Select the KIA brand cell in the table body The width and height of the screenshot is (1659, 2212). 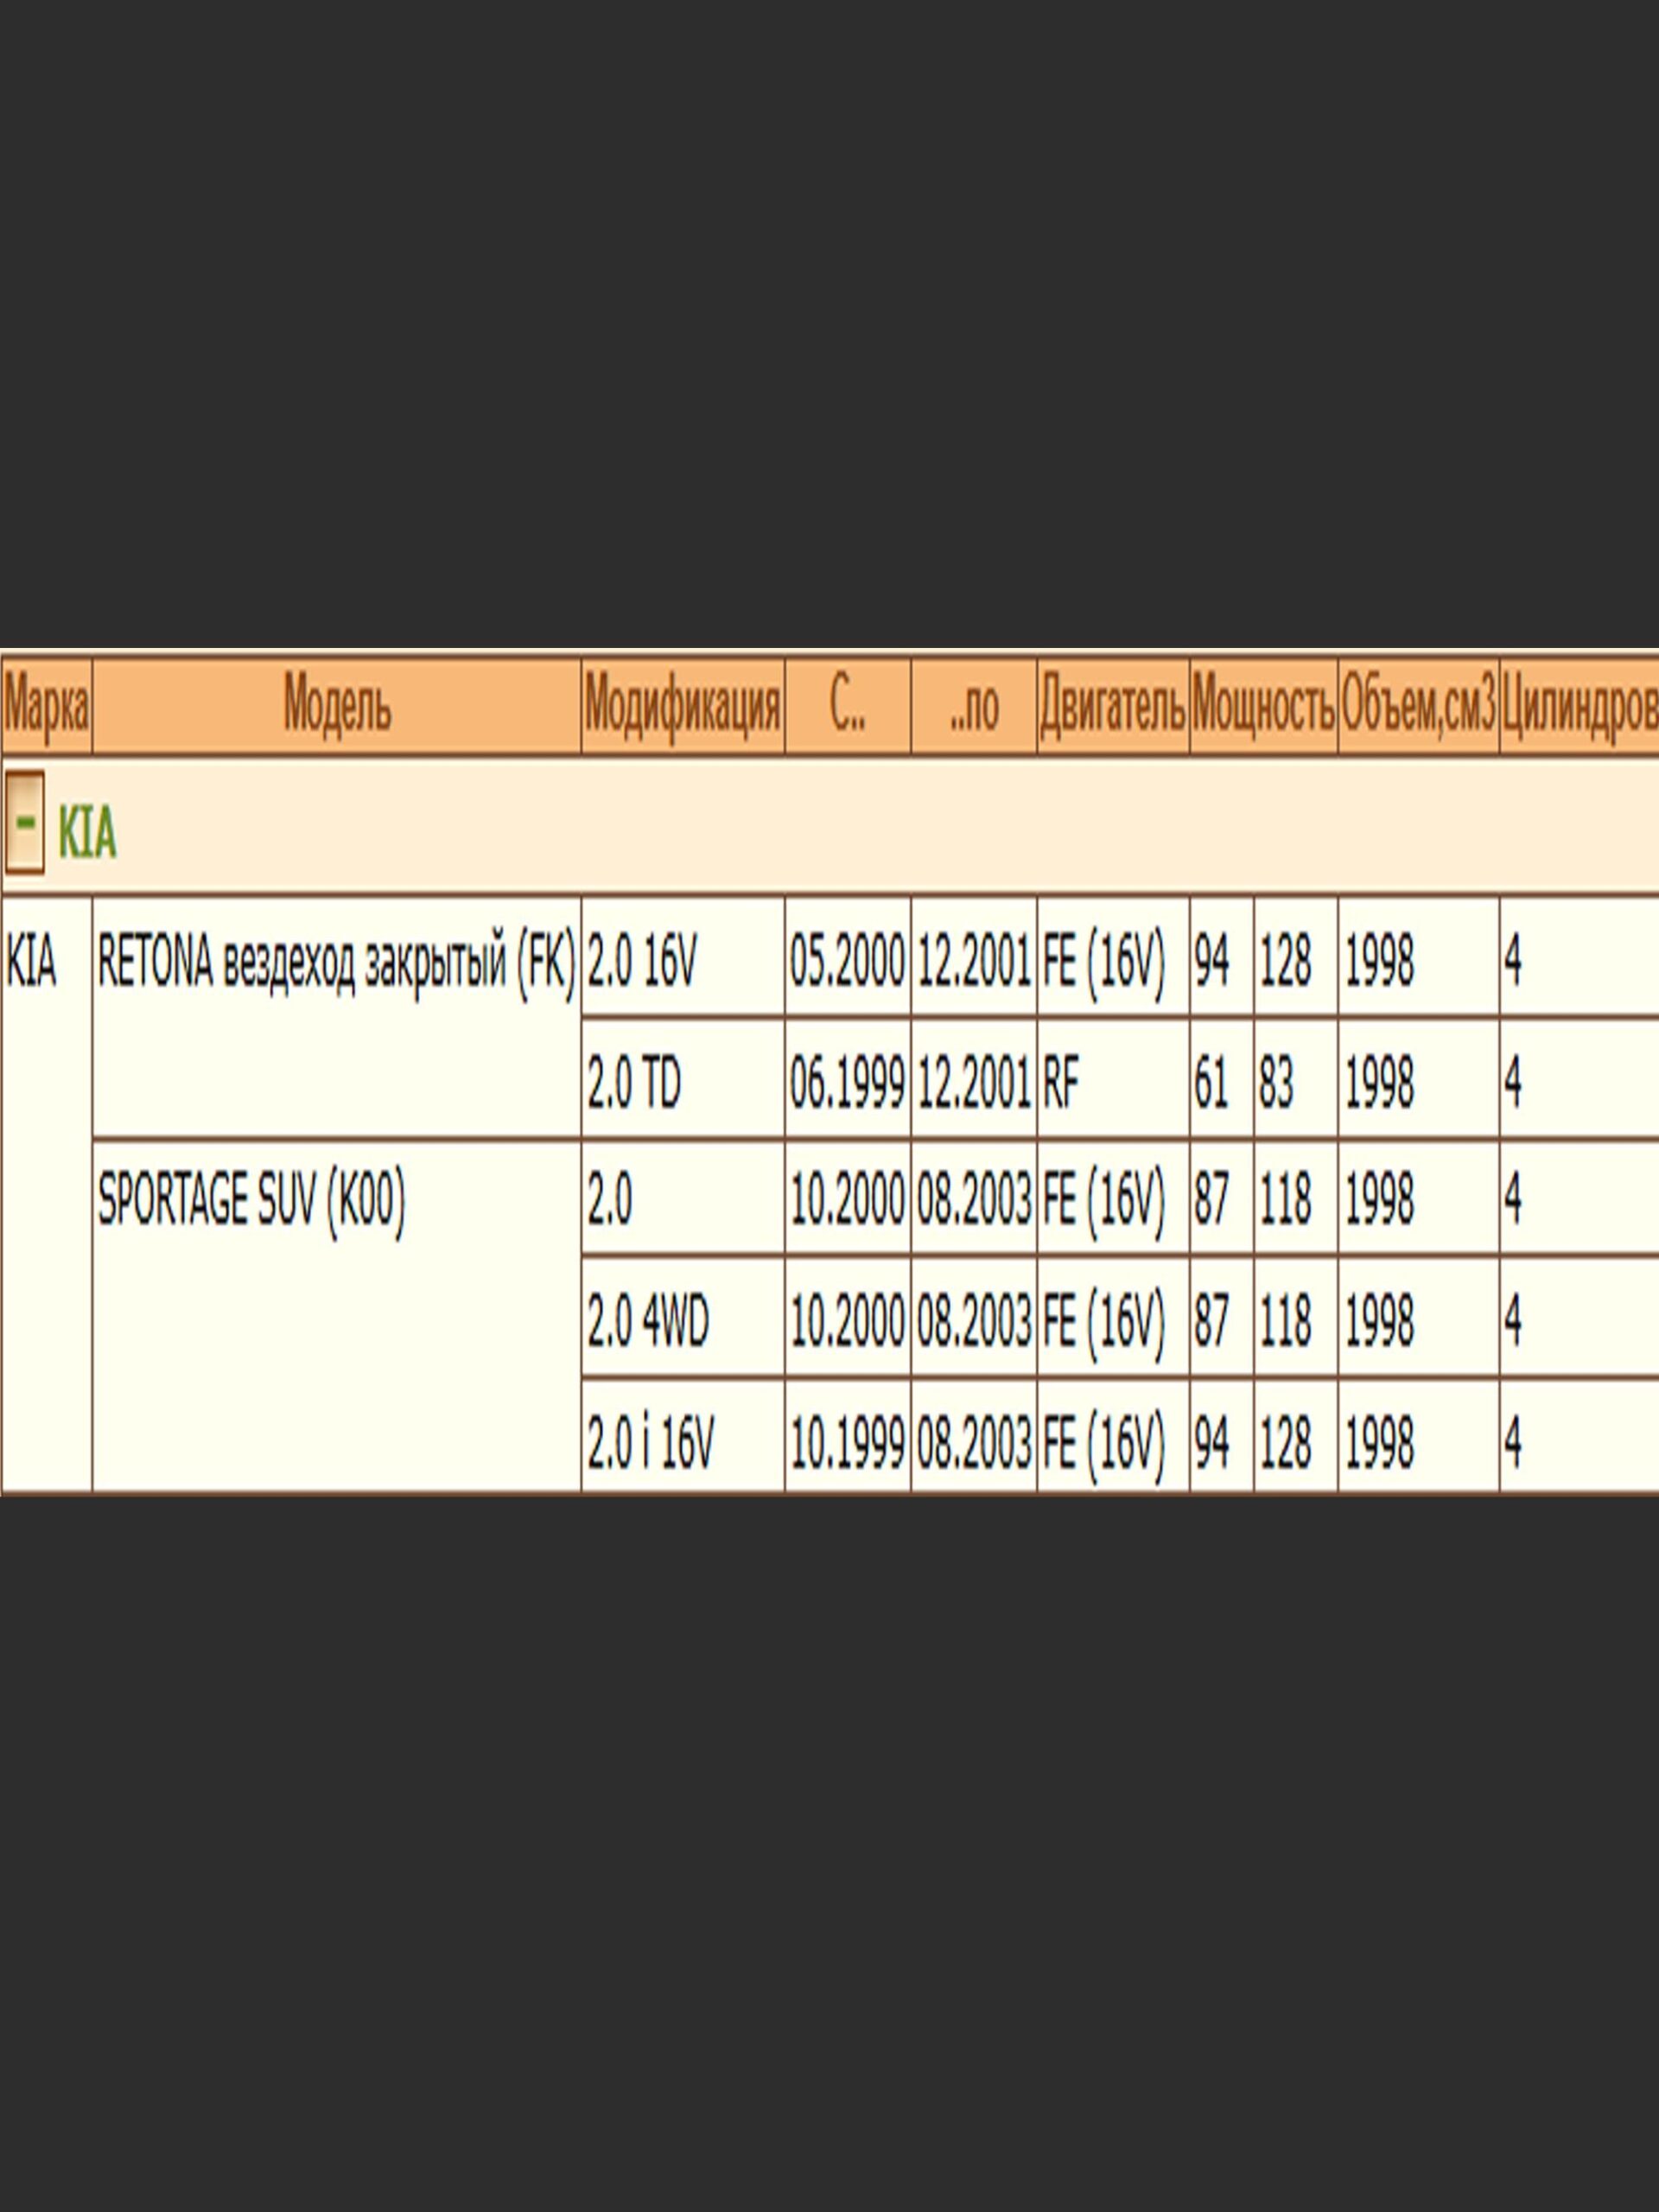[46, 1194]
